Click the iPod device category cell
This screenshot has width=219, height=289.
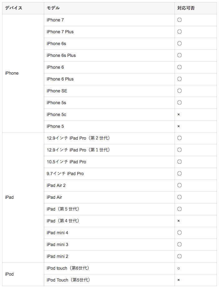(23, 274)
